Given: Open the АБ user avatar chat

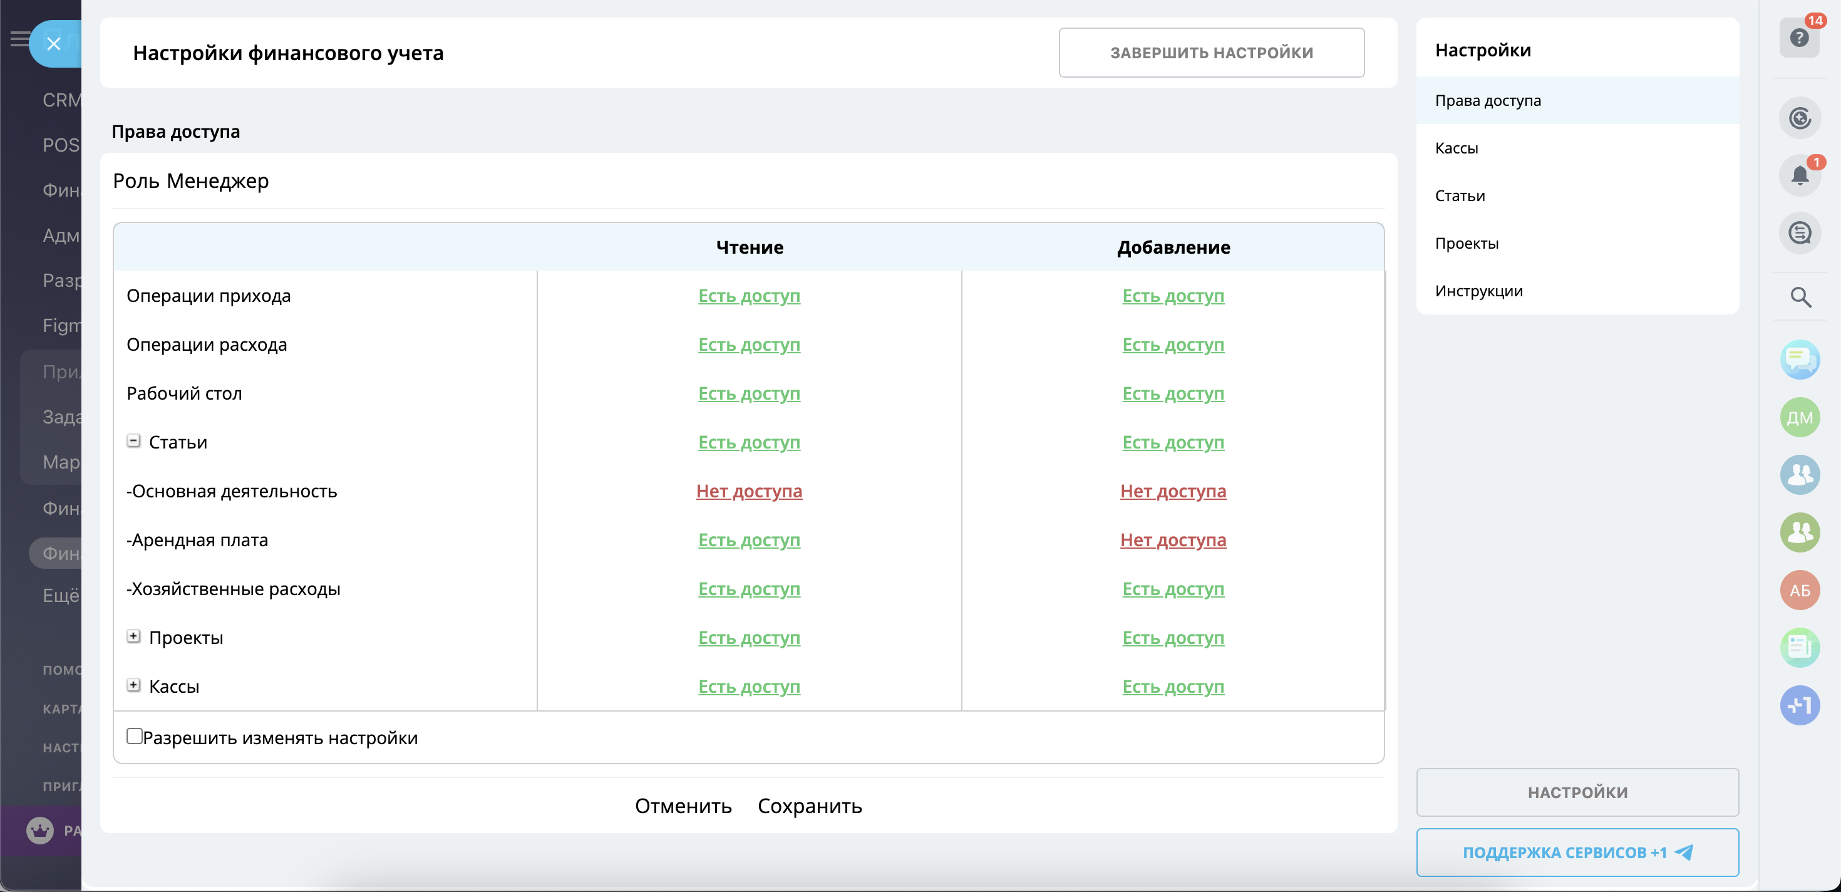Looking at the screenshot, I should [x=1799, y=590].
